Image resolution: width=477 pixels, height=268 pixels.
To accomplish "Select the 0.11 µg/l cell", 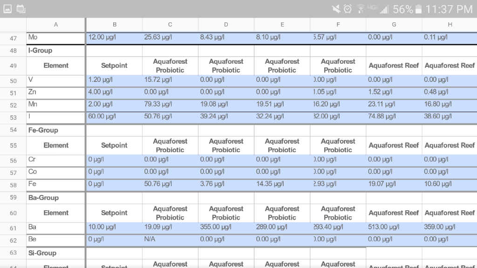I will [x=450, y=38].
